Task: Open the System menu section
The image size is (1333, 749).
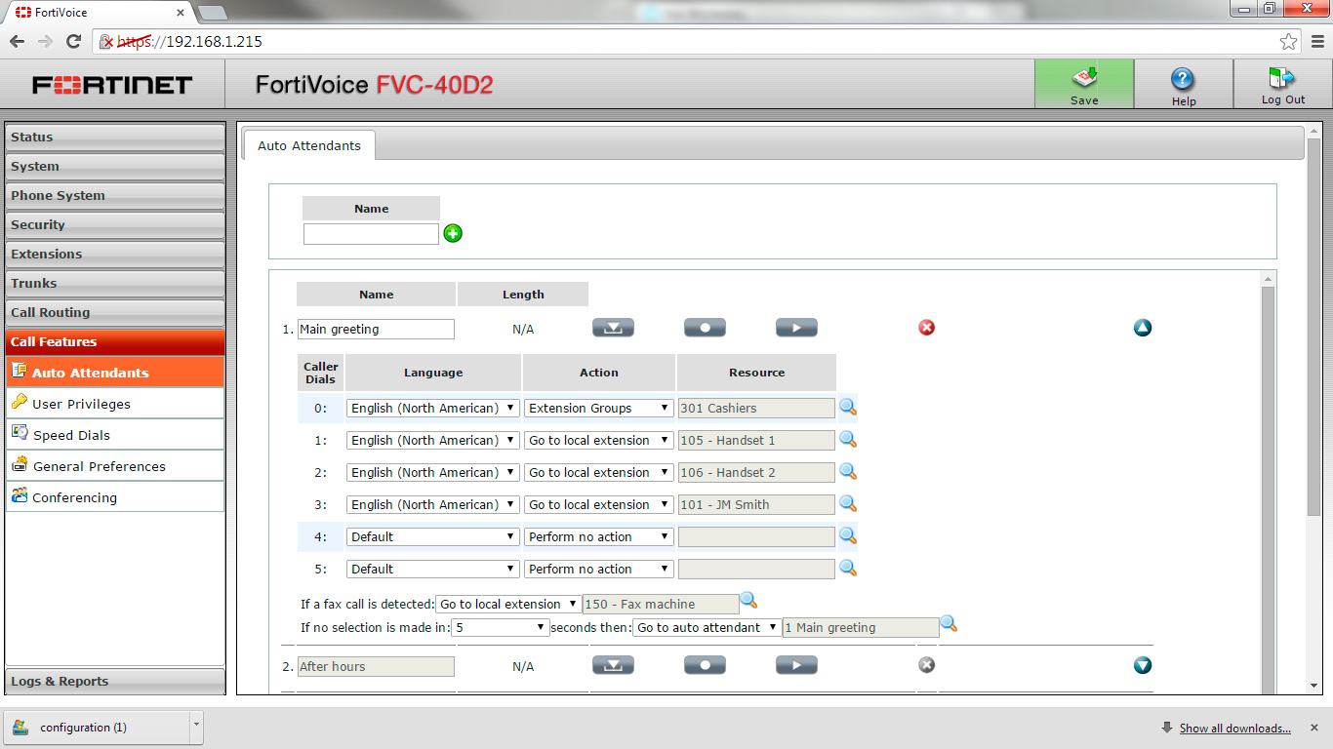Action: 115,167
